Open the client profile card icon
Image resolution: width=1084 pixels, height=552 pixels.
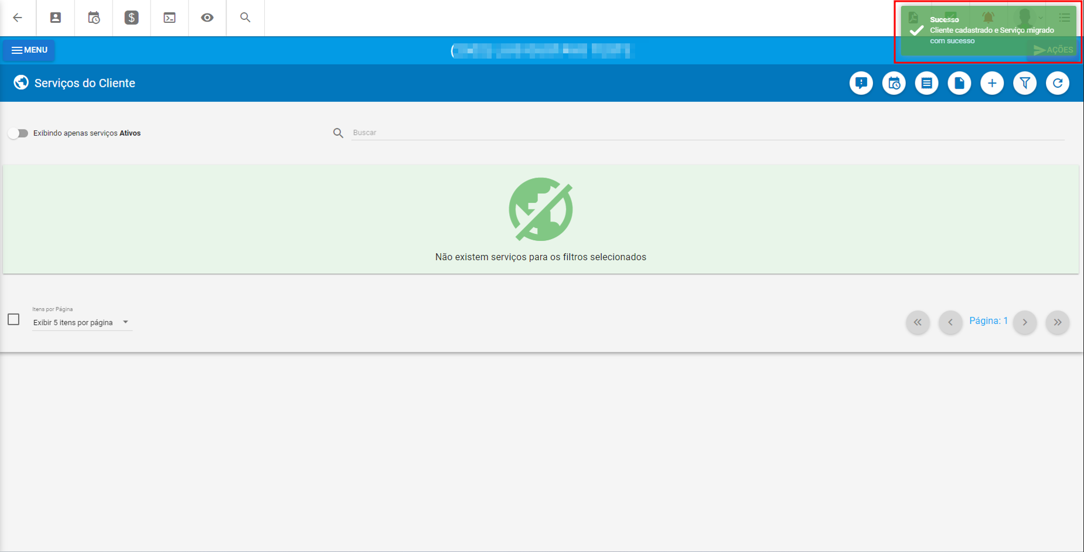56,18
